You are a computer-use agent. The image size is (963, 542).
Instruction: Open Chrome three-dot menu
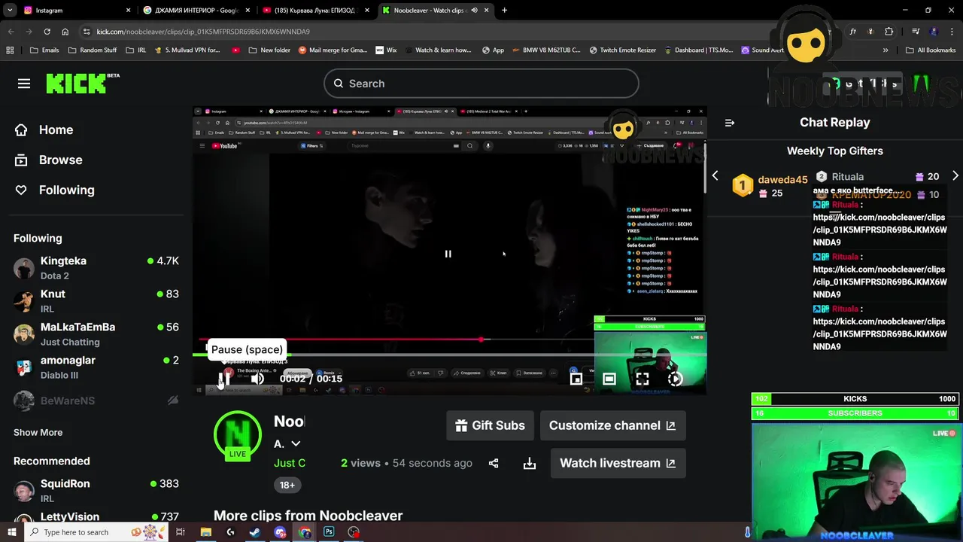click(952, 32)
